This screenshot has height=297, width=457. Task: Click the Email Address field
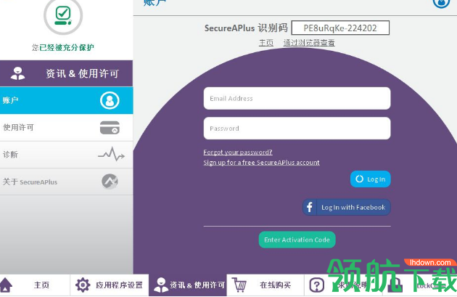297,98
